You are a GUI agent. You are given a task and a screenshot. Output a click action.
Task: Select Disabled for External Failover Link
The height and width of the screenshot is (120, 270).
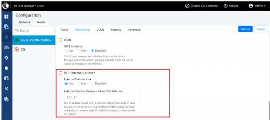click(93, 84)
